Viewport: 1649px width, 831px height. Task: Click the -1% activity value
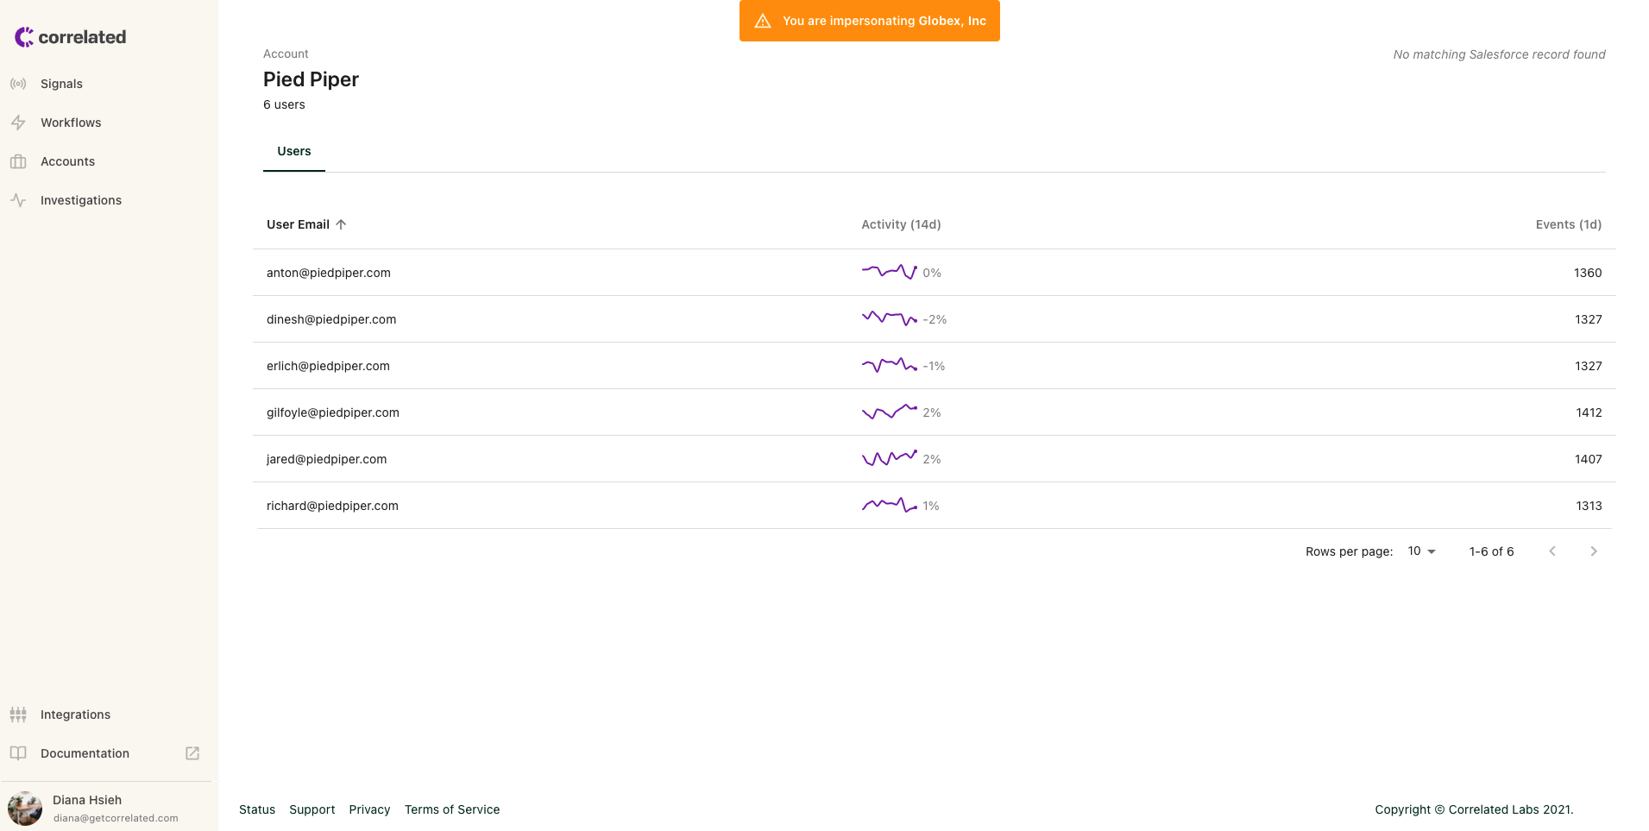pyautogui.click(x=934, y=366)
